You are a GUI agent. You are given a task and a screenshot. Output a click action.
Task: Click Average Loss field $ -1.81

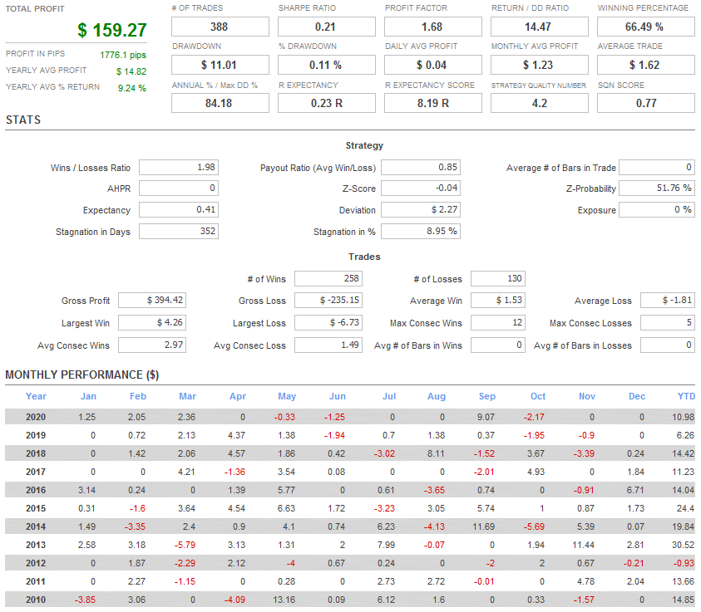tap(668, 300)
